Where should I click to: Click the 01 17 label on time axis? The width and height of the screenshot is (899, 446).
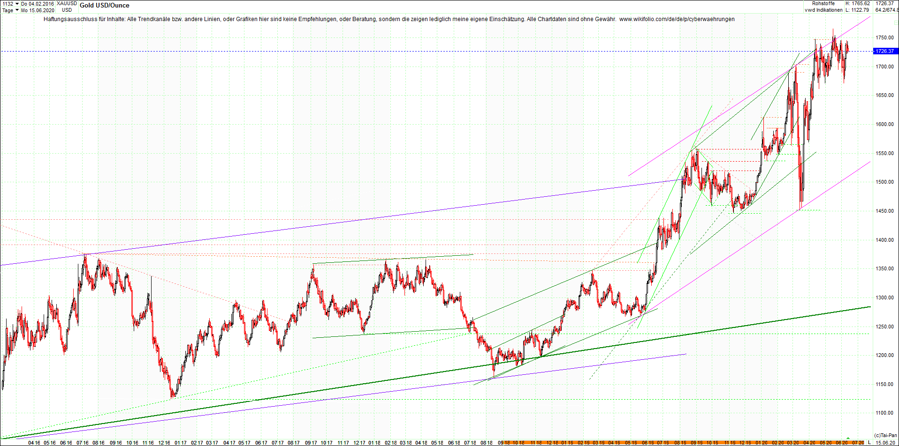tap(181, 443)
